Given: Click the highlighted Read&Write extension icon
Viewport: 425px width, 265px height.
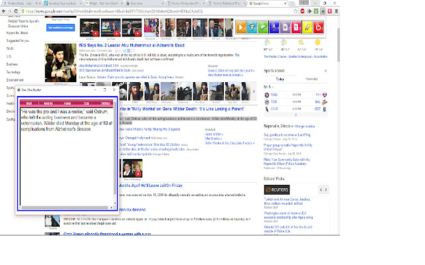Looking at the screenshot, I should pyautogui.click(x=323, y=11).
